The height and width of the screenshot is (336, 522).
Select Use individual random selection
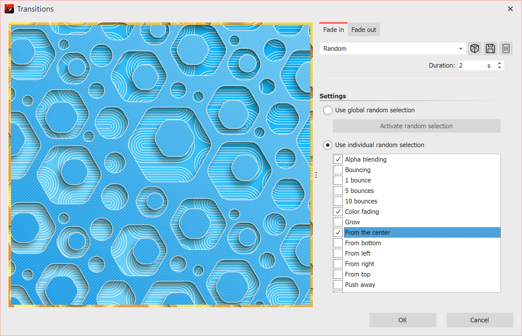[x=328, y=145]
